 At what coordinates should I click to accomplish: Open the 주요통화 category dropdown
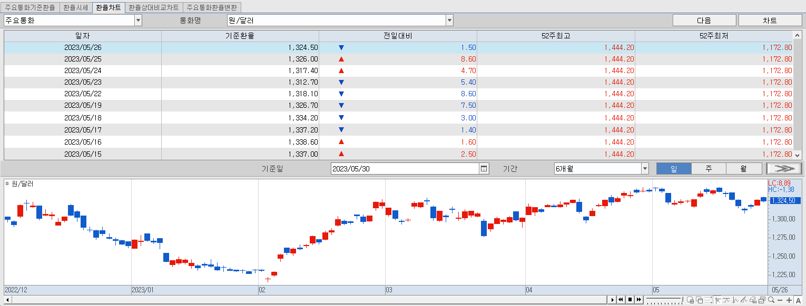tap(139, 20)
